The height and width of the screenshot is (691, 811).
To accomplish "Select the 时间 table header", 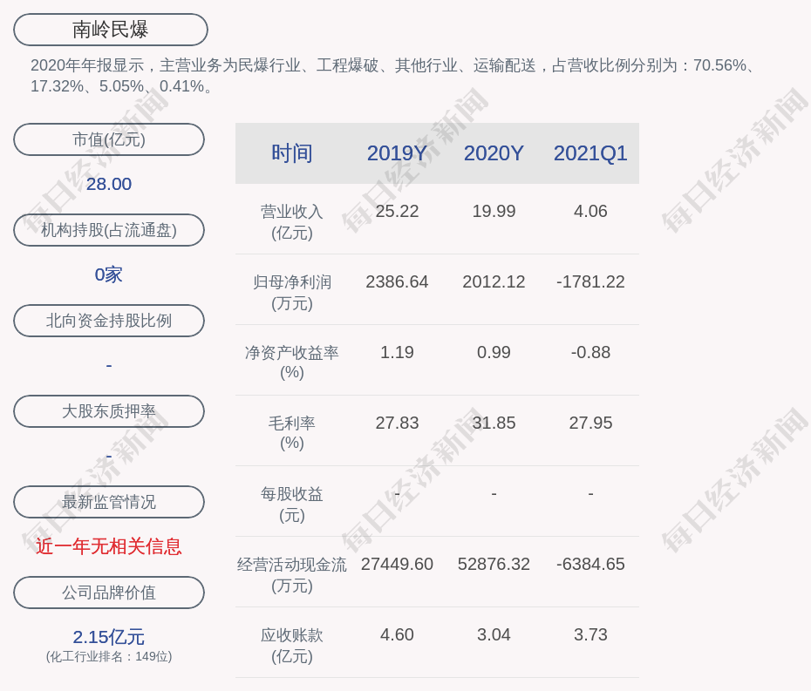I will [x=292, y=153].
